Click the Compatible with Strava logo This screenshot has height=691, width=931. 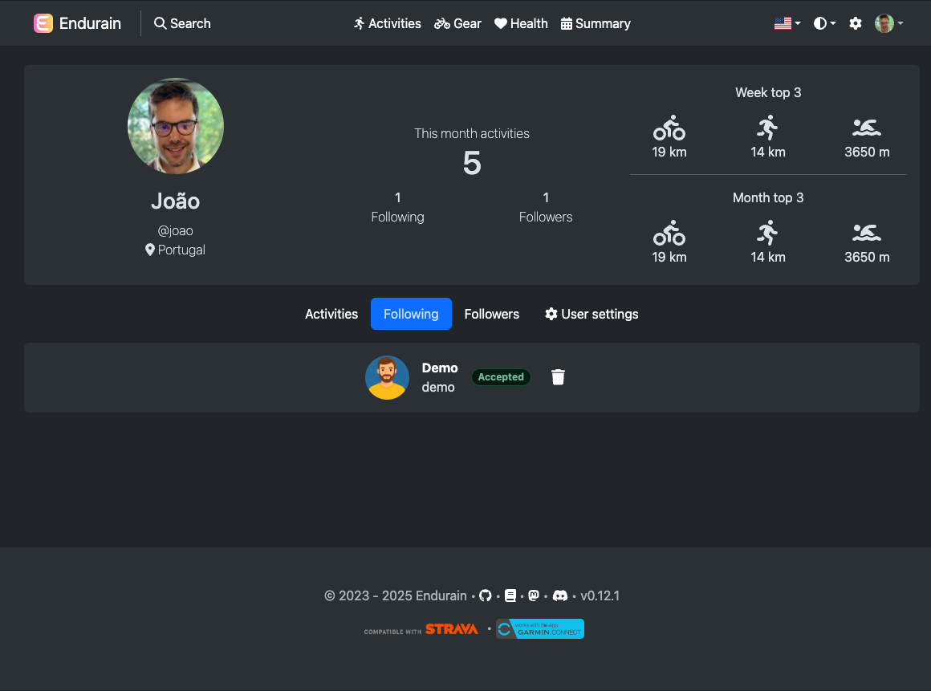coord(421,629)
